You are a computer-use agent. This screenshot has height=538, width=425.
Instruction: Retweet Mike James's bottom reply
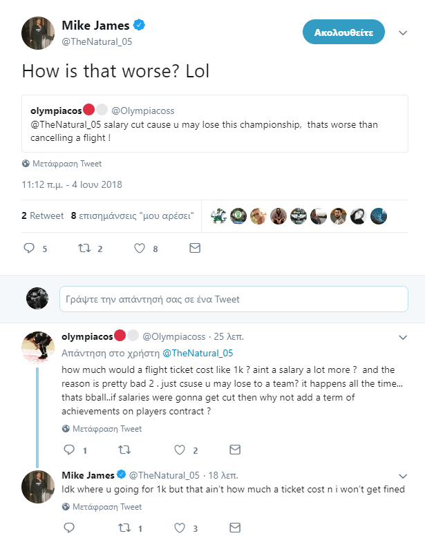pos(124,528)
